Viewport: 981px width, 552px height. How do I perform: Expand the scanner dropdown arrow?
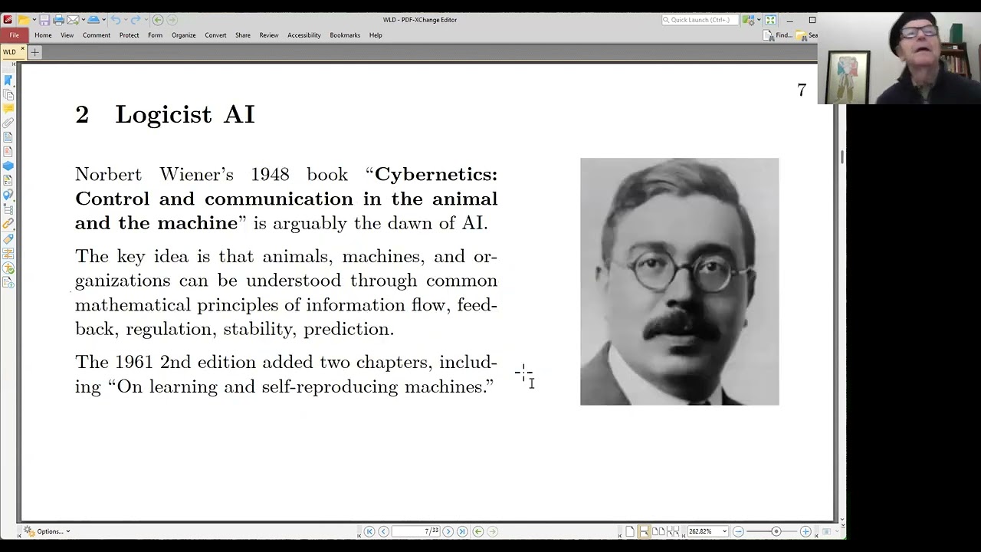click(x=103, y=20)
